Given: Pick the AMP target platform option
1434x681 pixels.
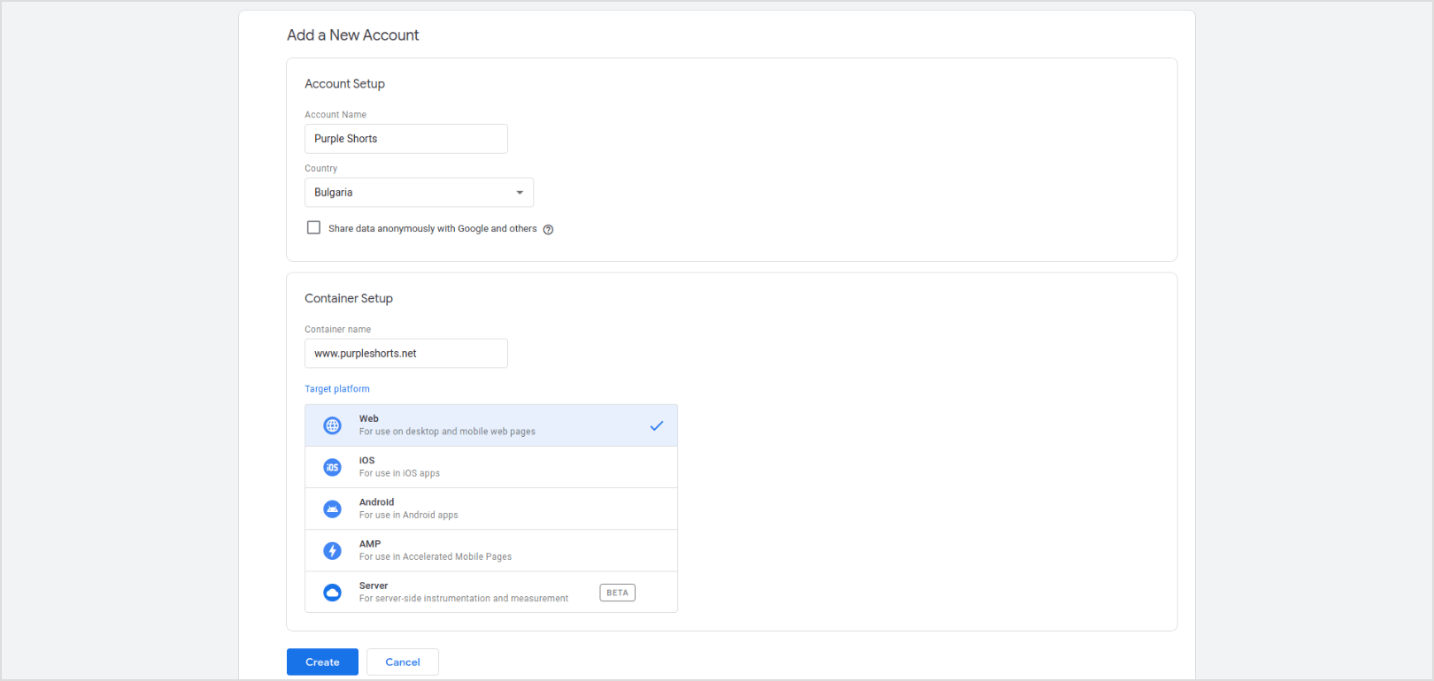Looking at the screenshot, I should pos(491,551).
